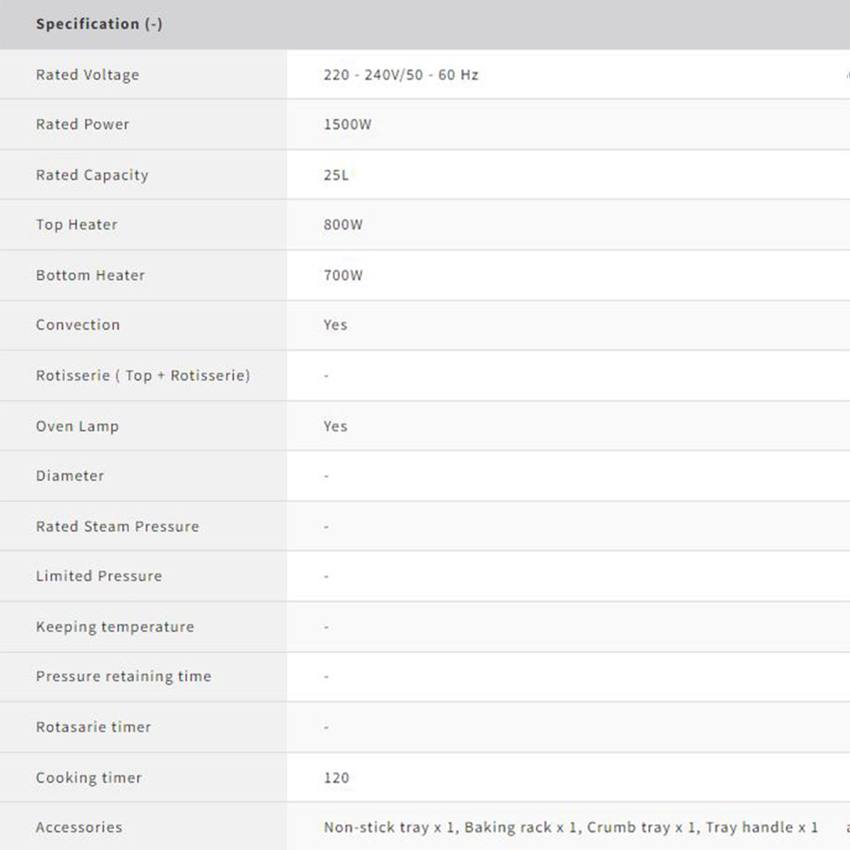Select the 220 - 240V/50 - 60 Hz value
The width and height of the screenshot is (850, 850).
(x=401, y=75)
